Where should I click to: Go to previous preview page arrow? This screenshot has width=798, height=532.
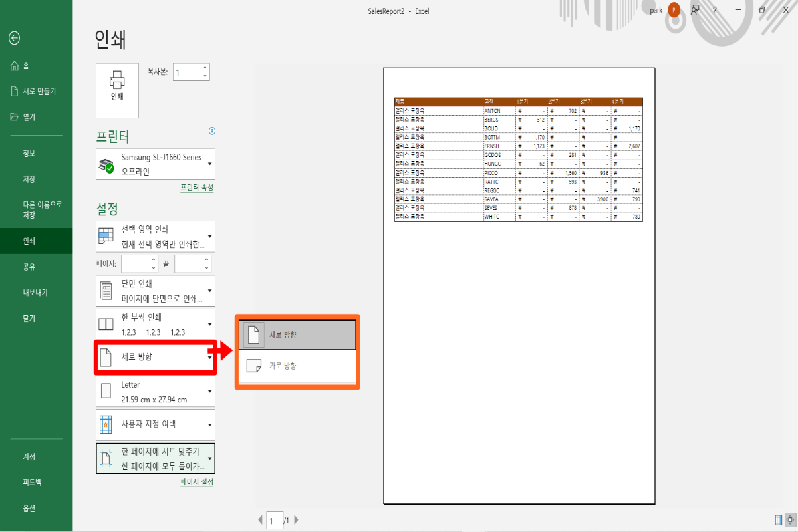click(261, 520)
